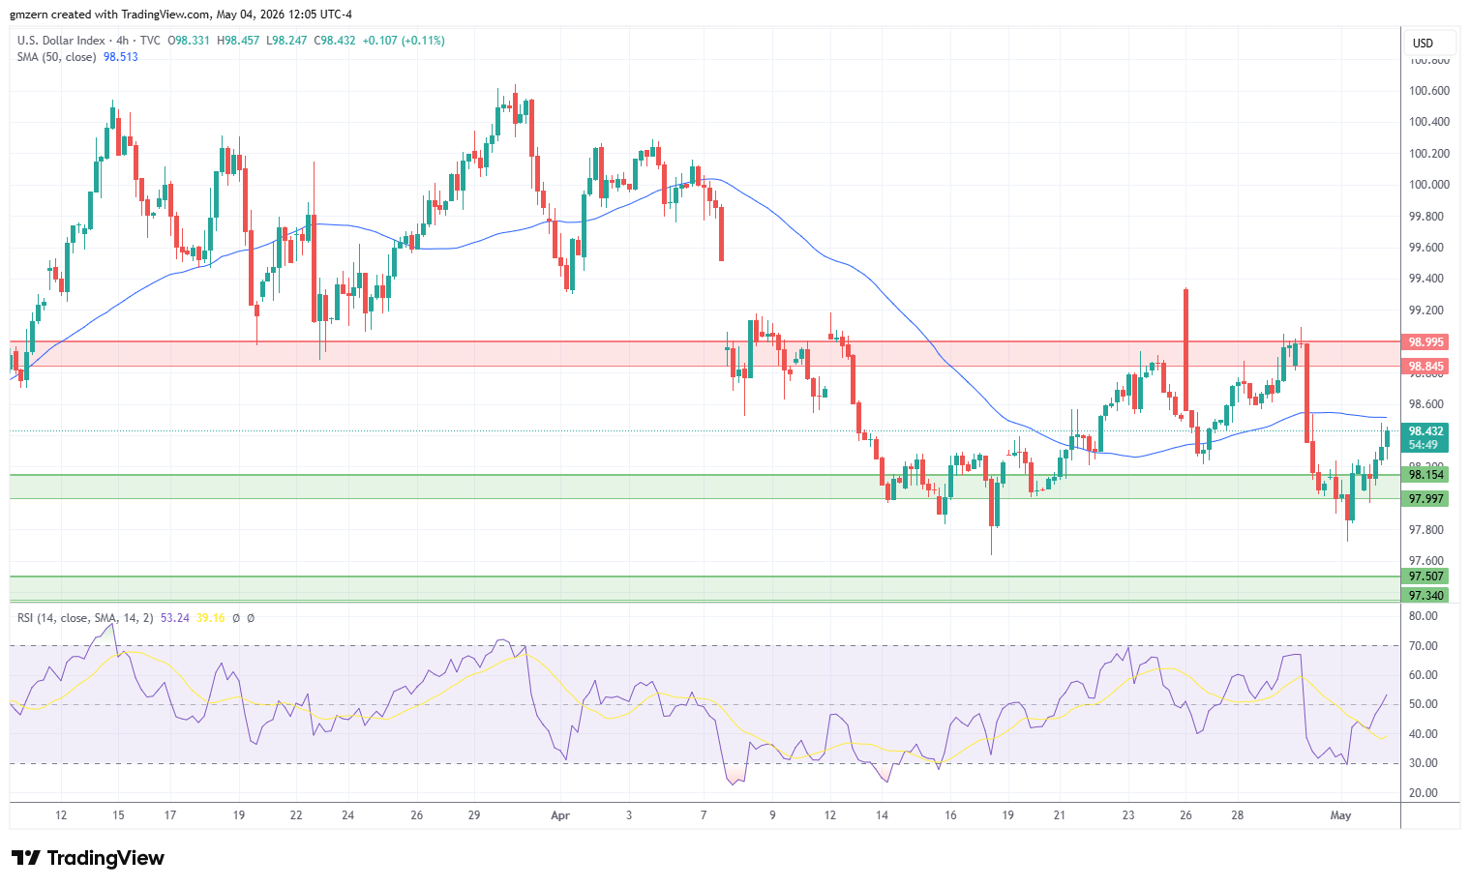Click the 70.00 RSI axis label
1470x887 pixels.
pos(1424,646)
